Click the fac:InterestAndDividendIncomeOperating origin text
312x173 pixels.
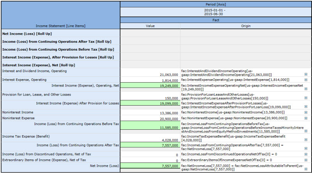[227, 73]
